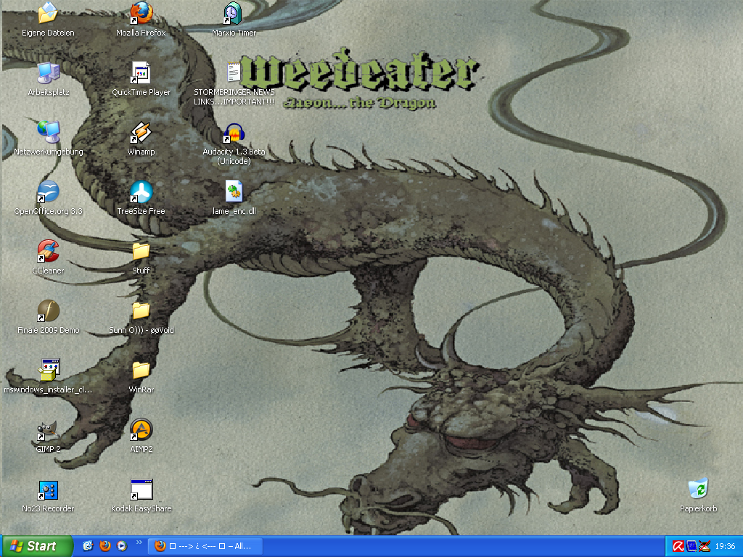Select the QuickTime Player shortcut

[141, 73]
